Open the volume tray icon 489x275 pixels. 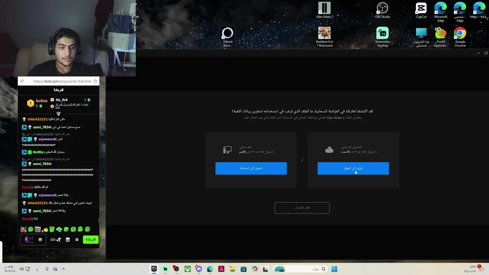21,269
